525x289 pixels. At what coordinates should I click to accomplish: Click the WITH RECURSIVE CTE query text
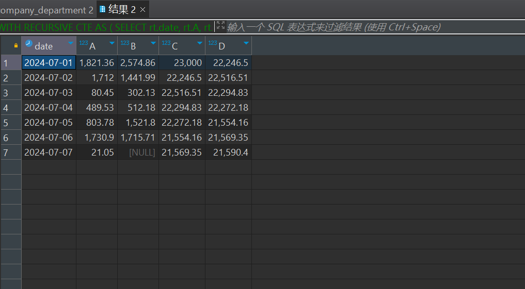point(106,27)
